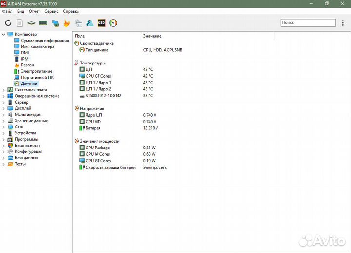Select Портативный ПК in tree
Image resolution: width=351 pixels, height=253 pixels.
(38, 77)
